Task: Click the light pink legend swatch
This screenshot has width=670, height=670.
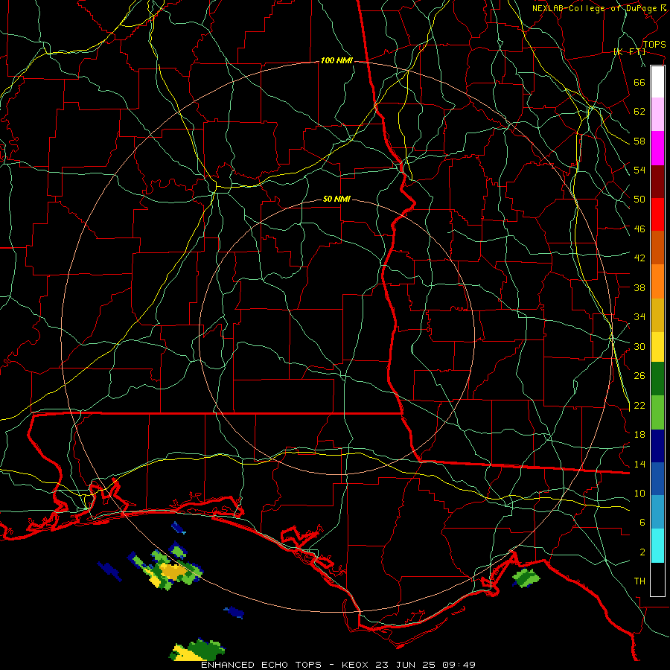Action: 657,115
